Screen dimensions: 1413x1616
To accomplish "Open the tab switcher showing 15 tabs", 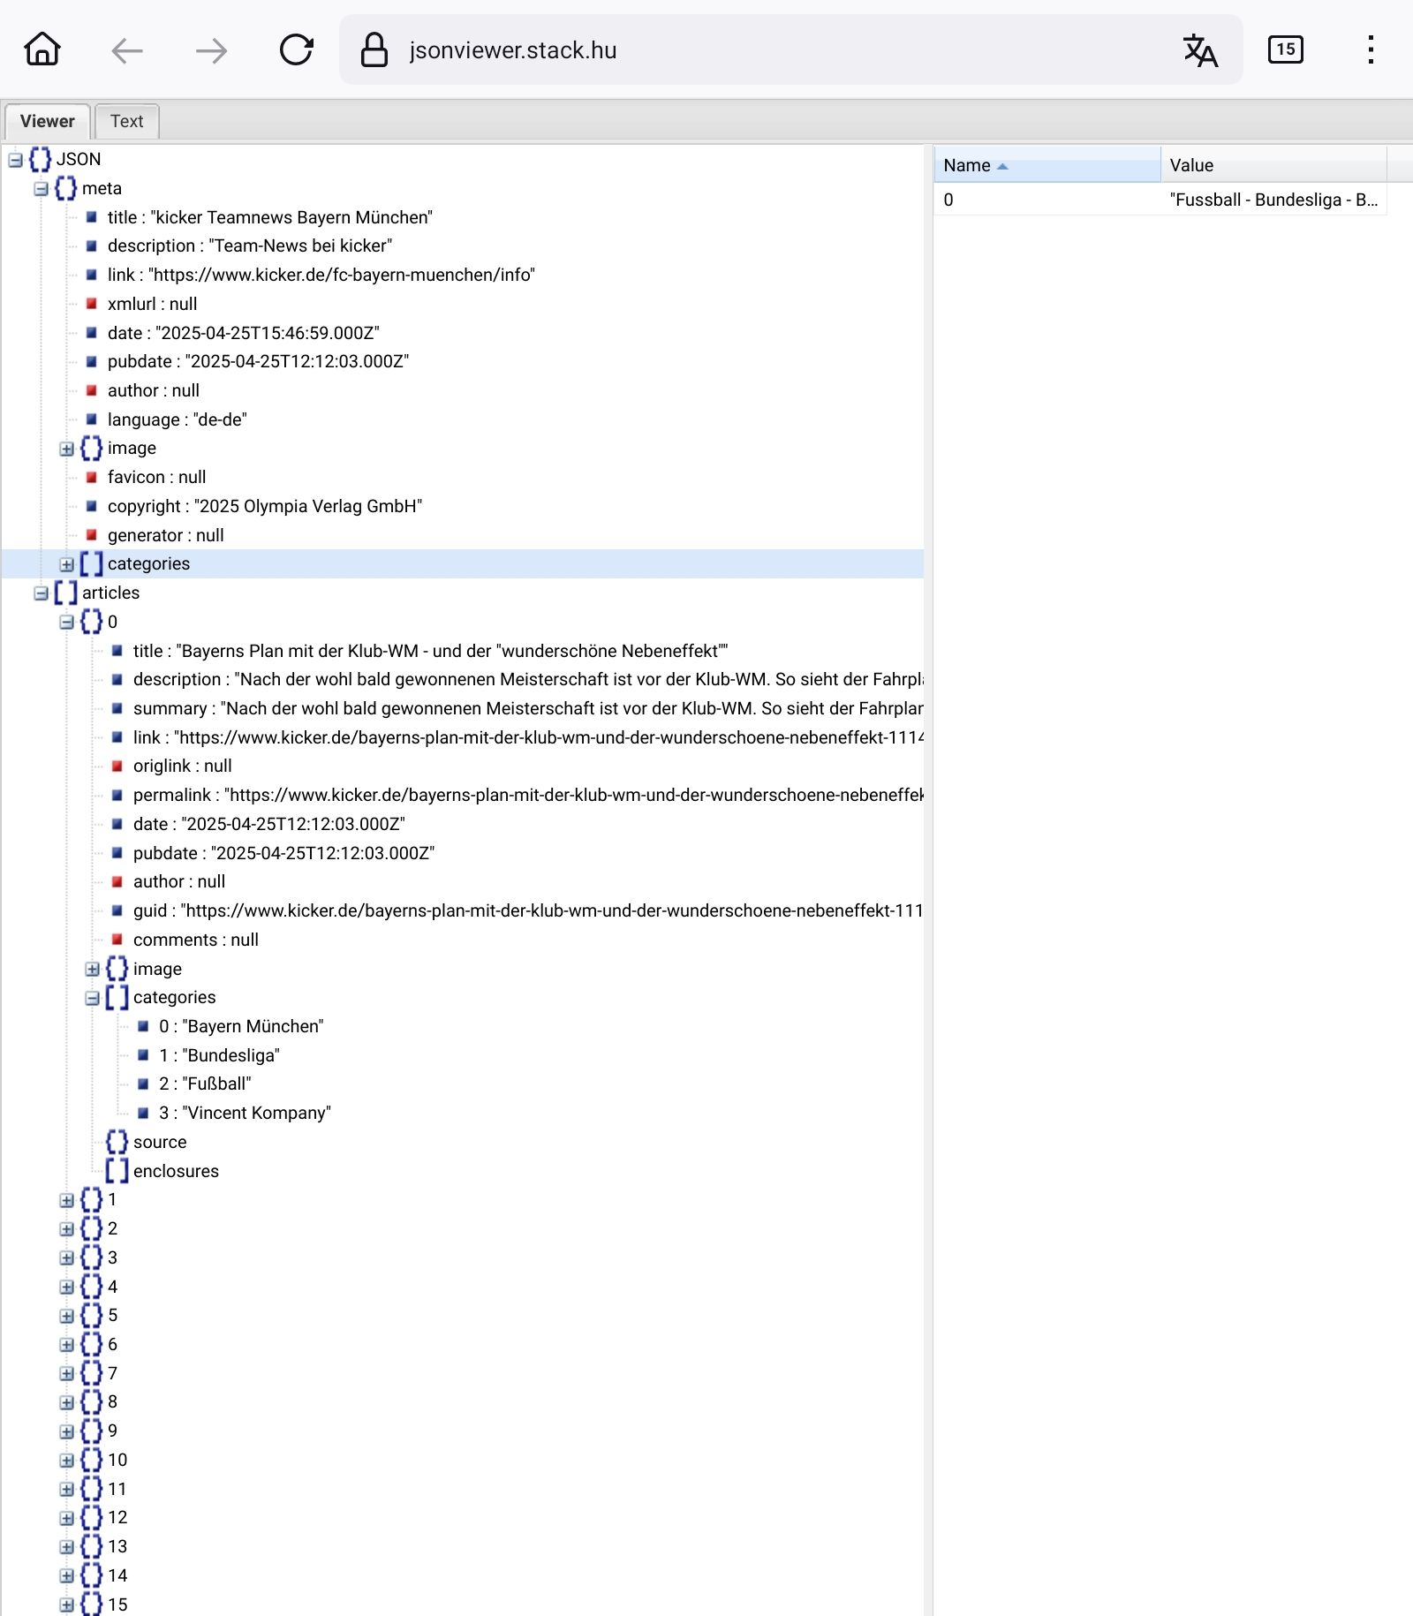I will coord(1285,49).
